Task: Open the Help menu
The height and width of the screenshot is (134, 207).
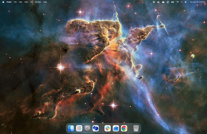Action: (45, 2)
